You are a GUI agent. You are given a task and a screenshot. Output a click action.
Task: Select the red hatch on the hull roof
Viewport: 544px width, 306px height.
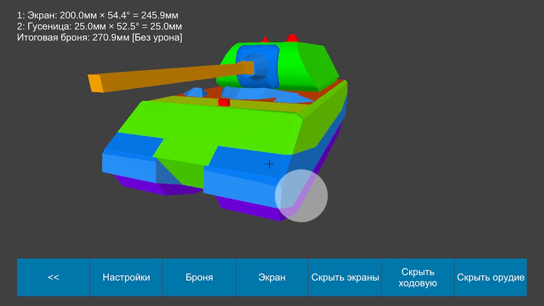[x=223, y=102]
